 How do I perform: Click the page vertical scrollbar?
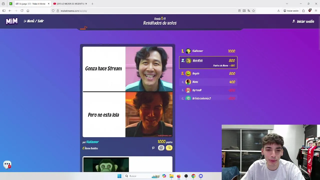pyautogui.click(x=319, y=32)
